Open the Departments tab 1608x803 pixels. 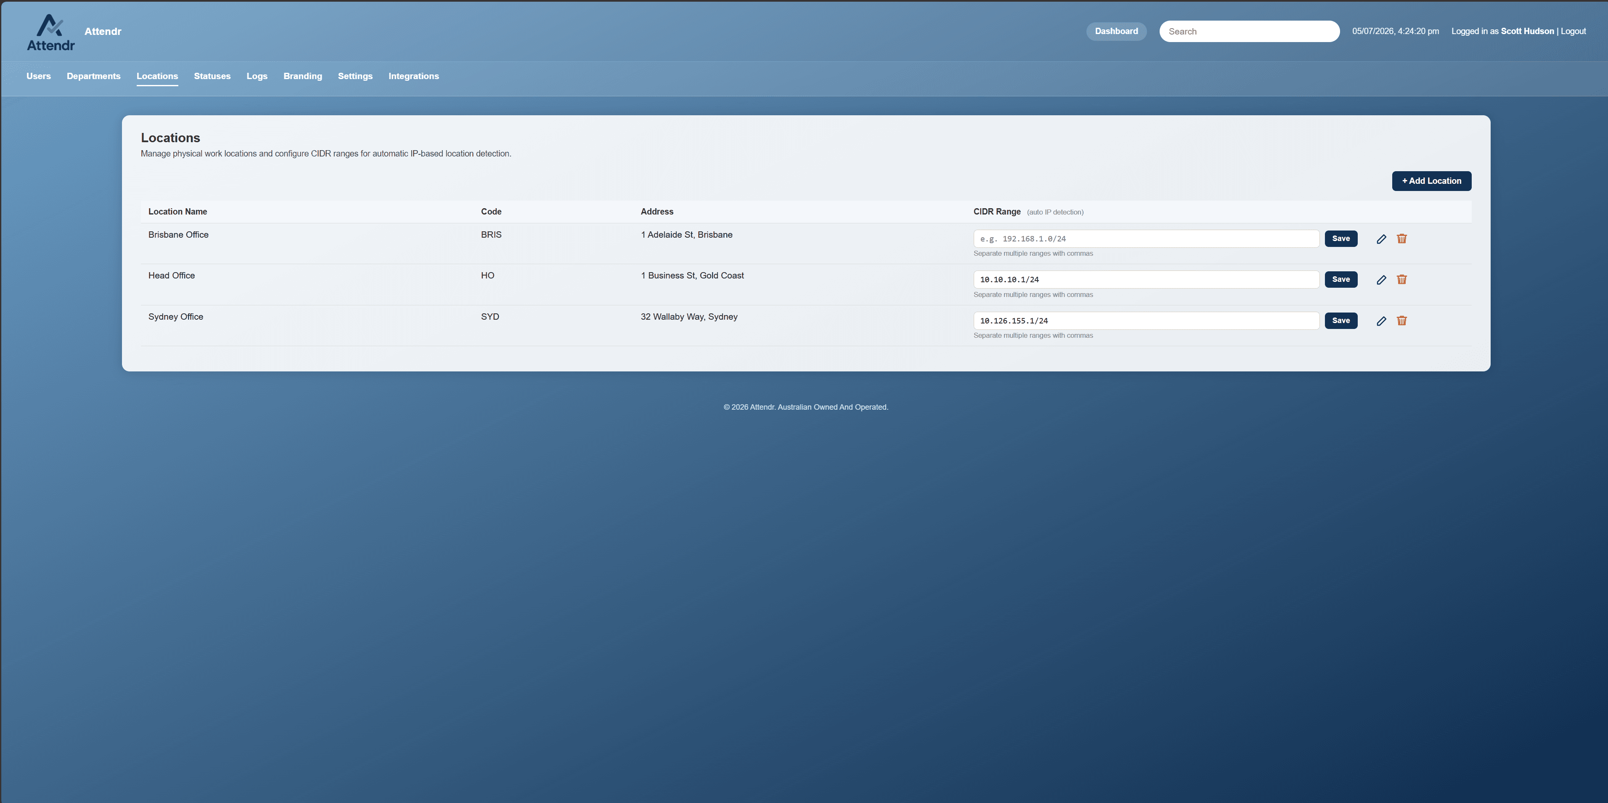click(x=94, y=76)
